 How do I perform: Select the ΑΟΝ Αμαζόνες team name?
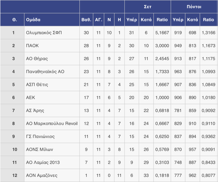(41, 175)
